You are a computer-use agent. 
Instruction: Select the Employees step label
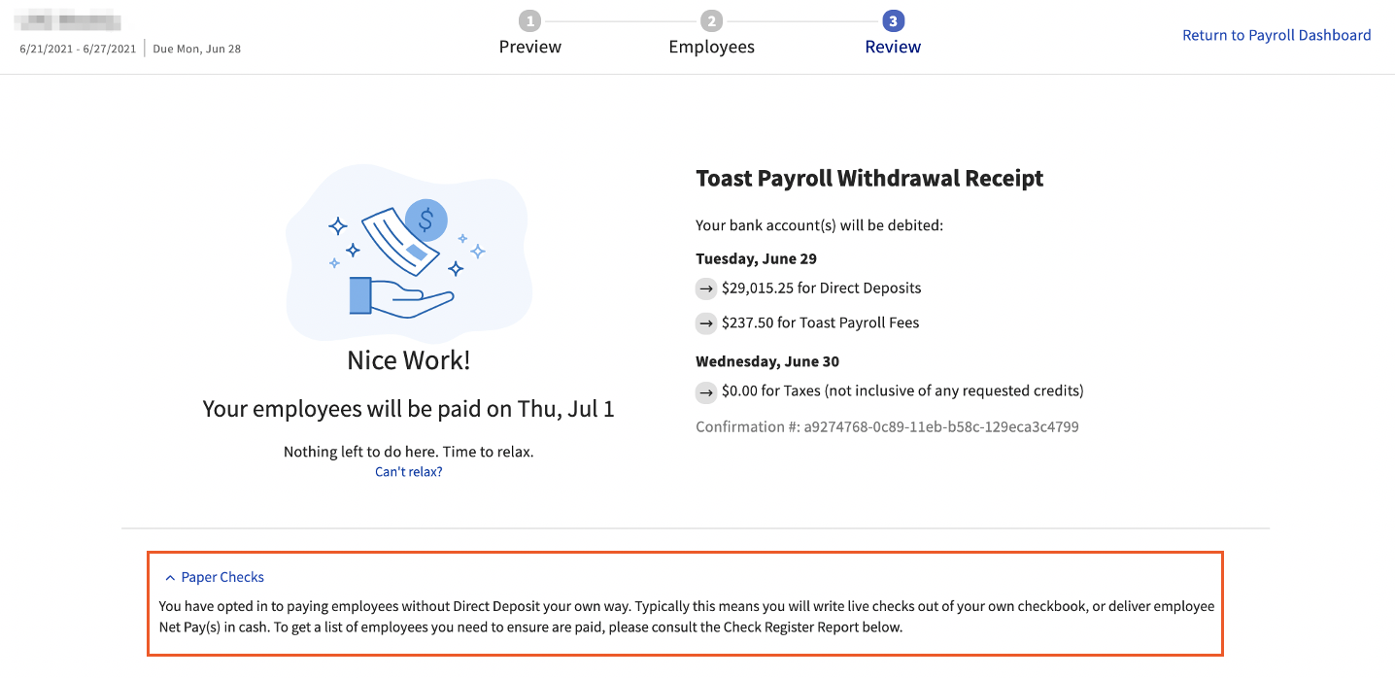click(x=711, y=46)
